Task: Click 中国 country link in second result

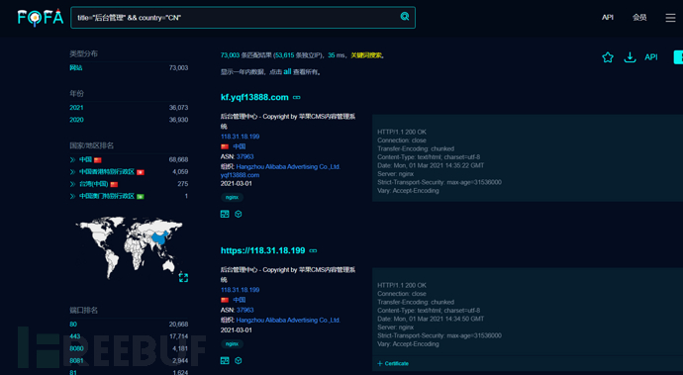Action: click(240, 300)
